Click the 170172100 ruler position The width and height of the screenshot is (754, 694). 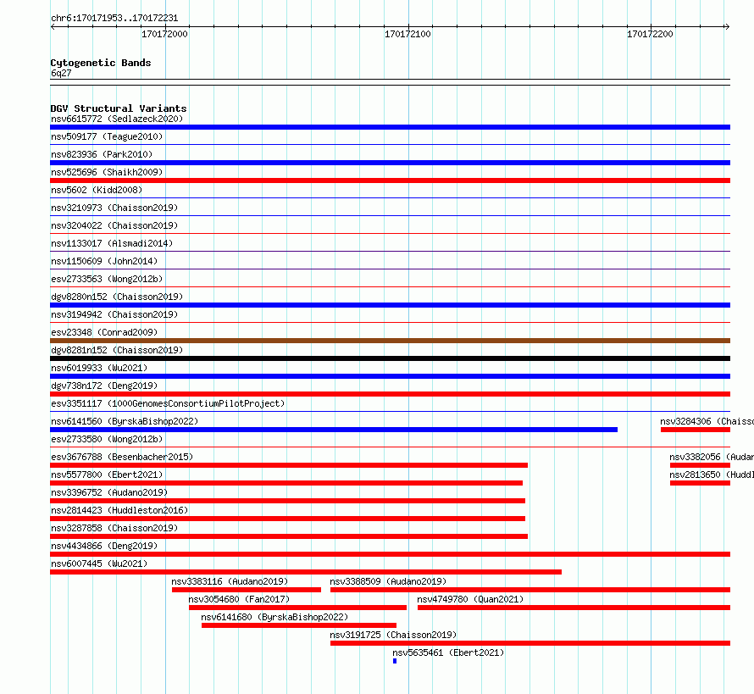coord(407,34)
